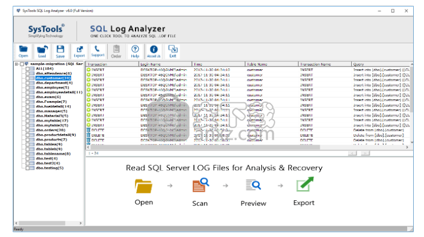The image size is (424, 237).
Task: Click the grid horizontal scrollbar
Action: click(205, 147)
